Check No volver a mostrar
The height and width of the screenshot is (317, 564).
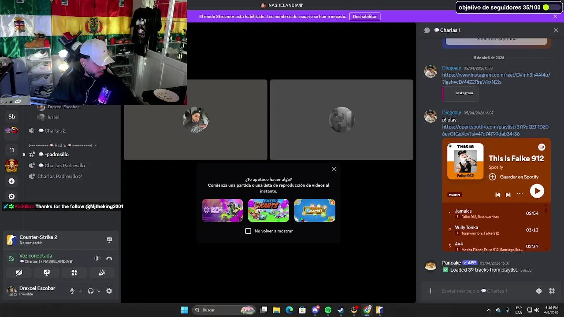coord(248,231)
